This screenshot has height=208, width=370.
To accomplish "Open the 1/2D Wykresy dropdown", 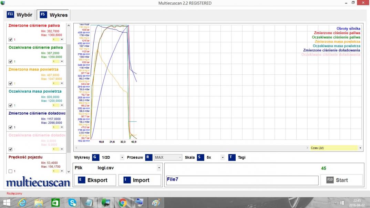I will [122, 157].
